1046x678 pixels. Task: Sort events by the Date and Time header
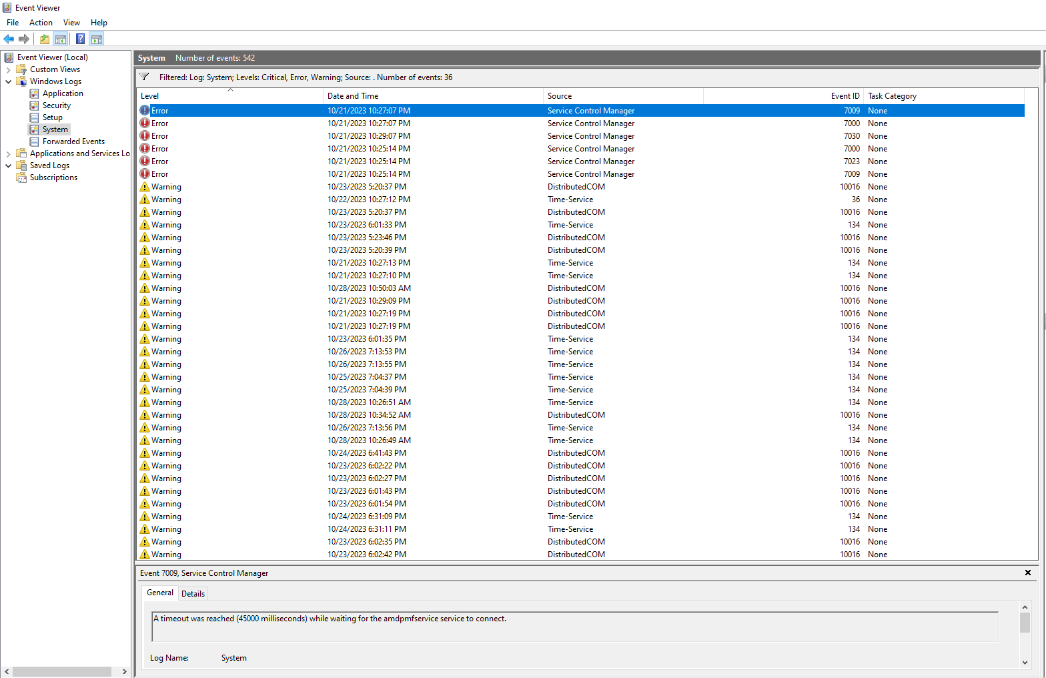433,96
